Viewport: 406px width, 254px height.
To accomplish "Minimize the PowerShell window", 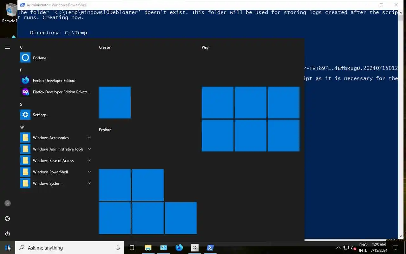I will 367,5.
